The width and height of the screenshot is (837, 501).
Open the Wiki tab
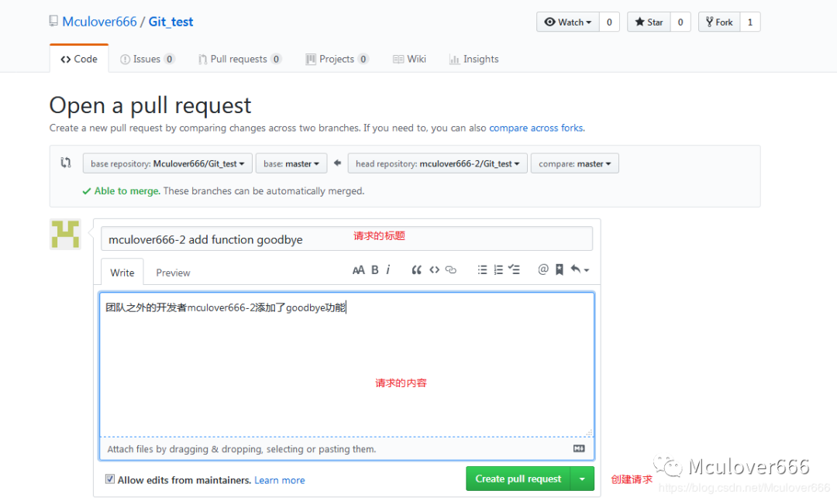click(x=409, y=59)
